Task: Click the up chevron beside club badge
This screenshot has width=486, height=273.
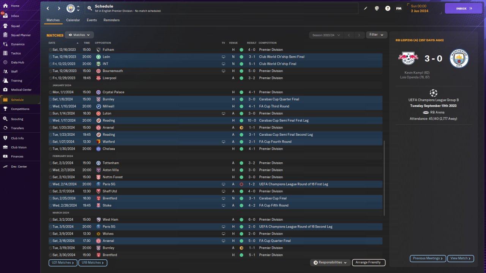Action: [78, 6]
